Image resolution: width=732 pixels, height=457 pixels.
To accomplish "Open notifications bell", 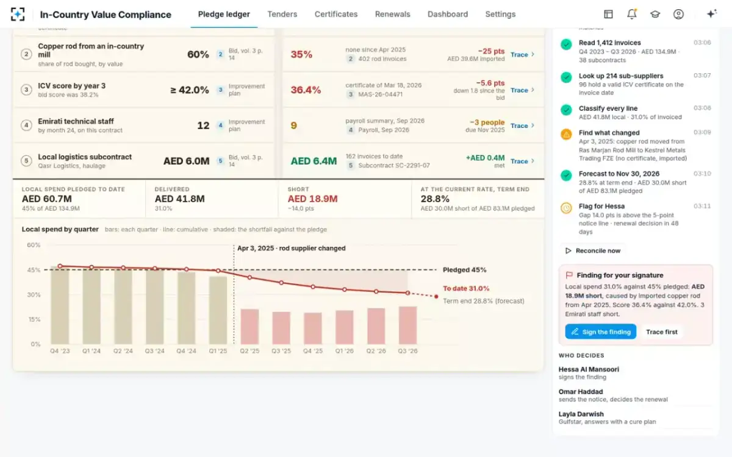I will [x=632, y=14].
